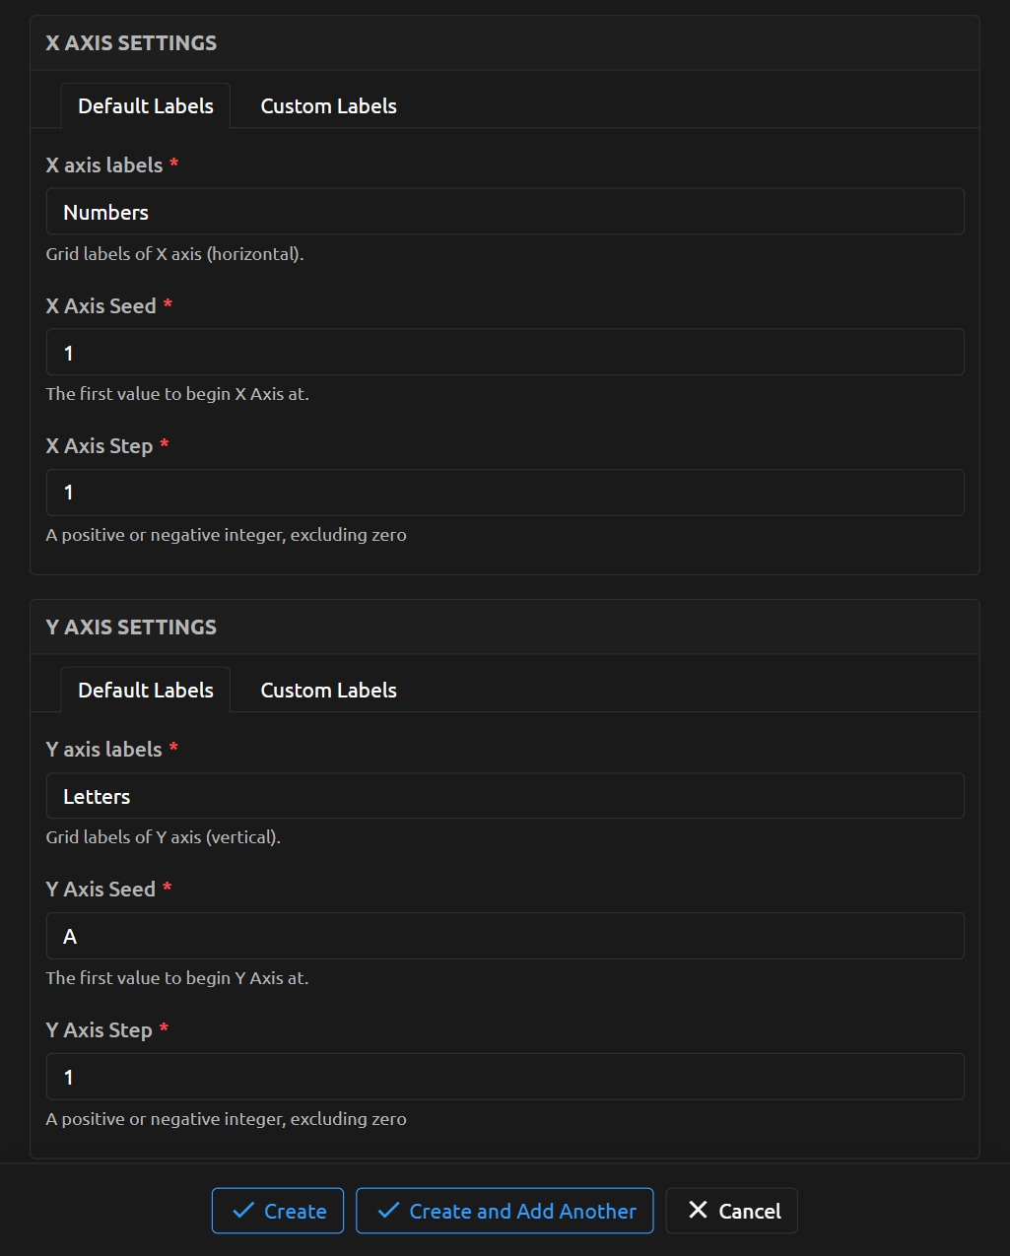
Task: Click the checkmark icon beside Create and Add Another
Action: [x=388, y=1211]
